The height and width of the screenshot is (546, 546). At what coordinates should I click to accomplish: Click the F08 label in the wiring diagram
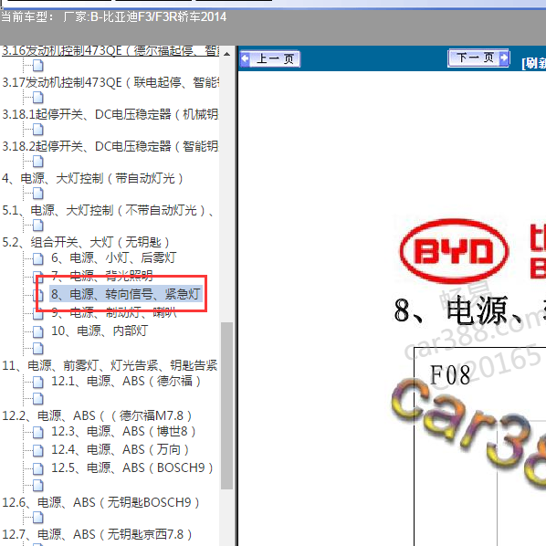pos(450,374)
